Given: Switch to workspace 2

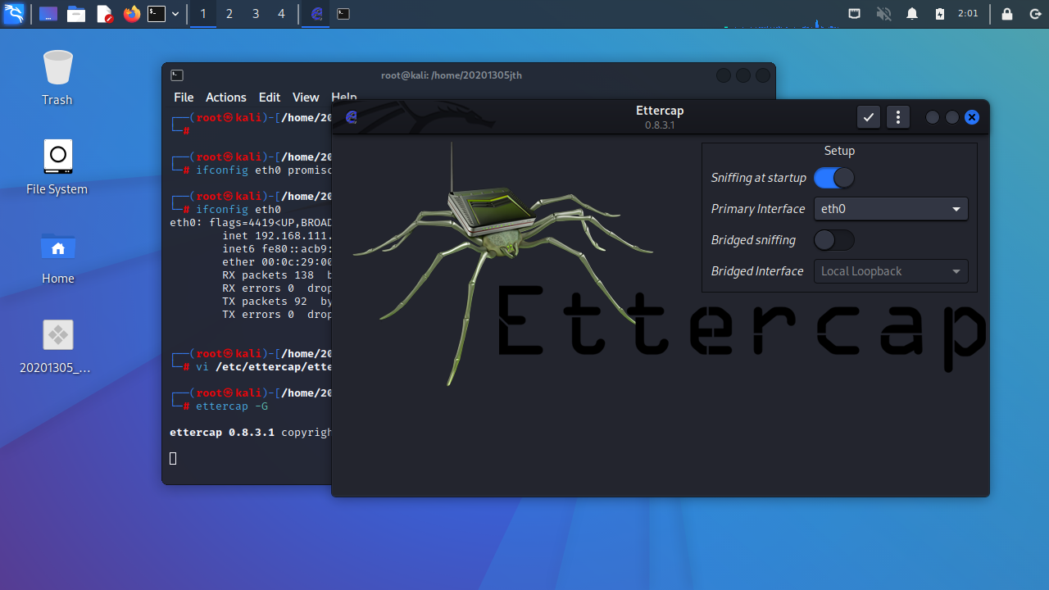Looking at the screenshot, I should pos(229,13).
